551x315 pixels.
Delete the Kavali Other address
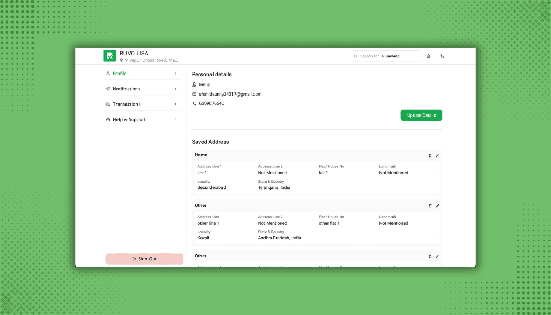coord(430,206)
